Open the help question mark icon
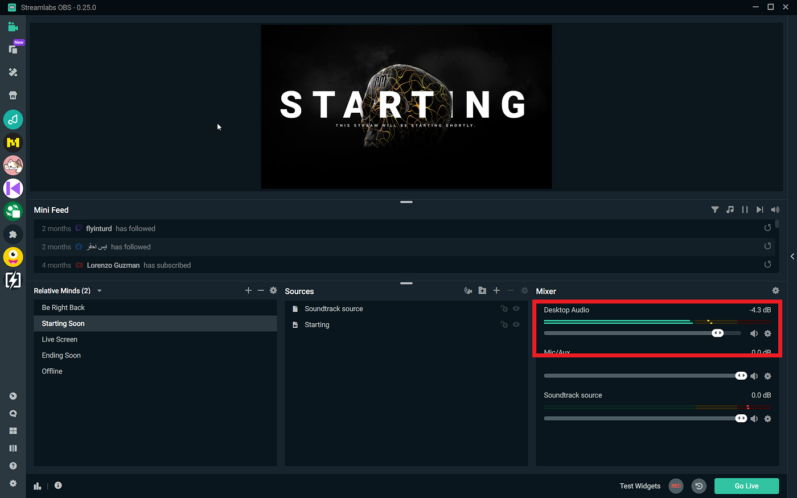This screenshot has width=797, height=498. tap(13, 466)
